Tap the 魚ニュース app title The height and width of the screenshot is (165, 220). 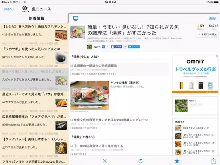41,9
